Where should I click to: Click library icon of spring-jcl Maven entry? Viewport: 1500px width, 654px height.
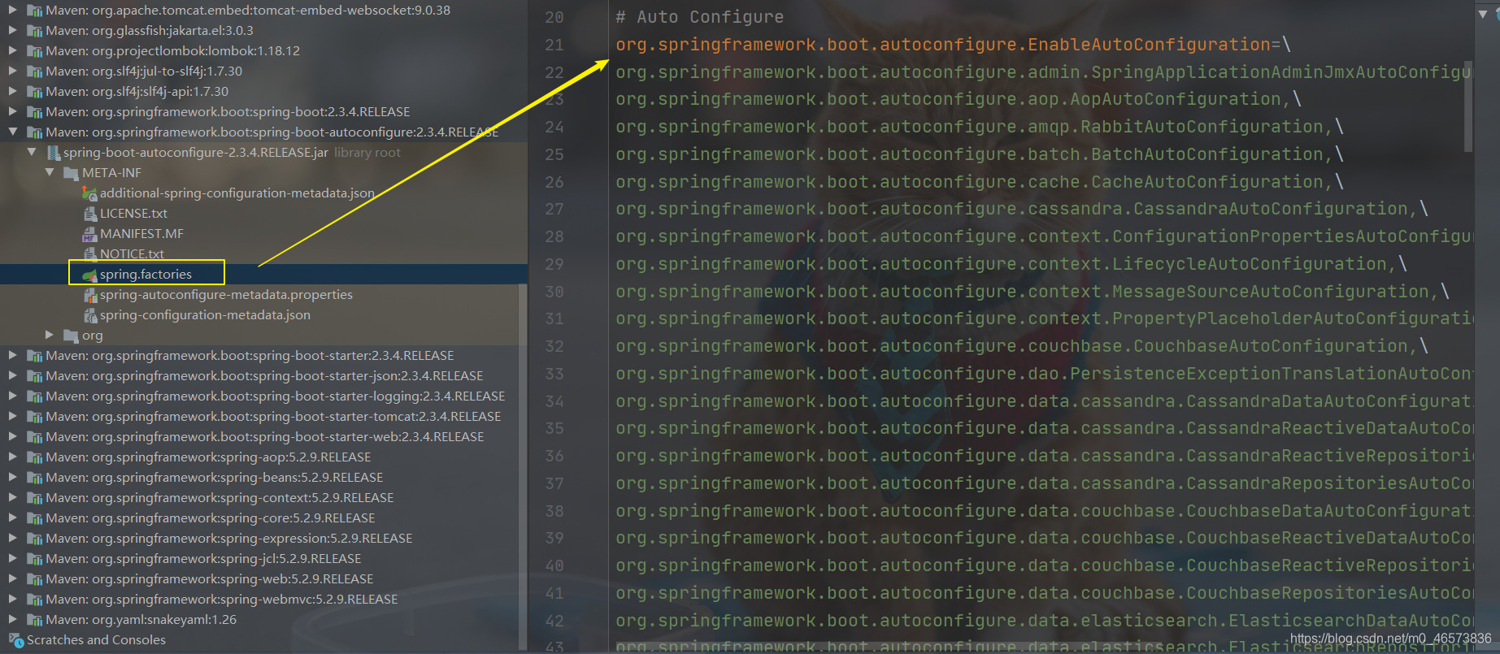35,559
